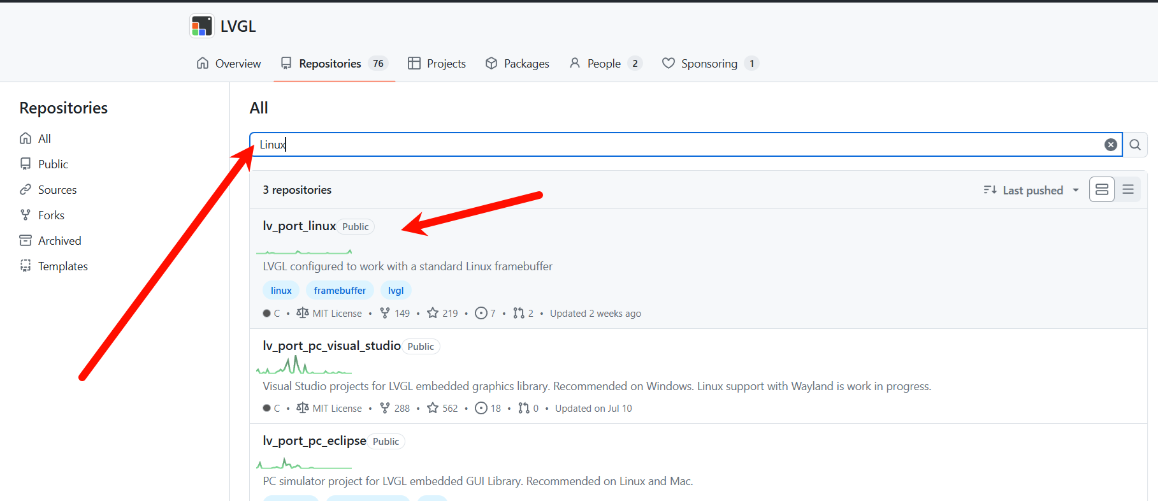
Task: View the 7 open issues of lv_port_linux
Action: (485, 313)
